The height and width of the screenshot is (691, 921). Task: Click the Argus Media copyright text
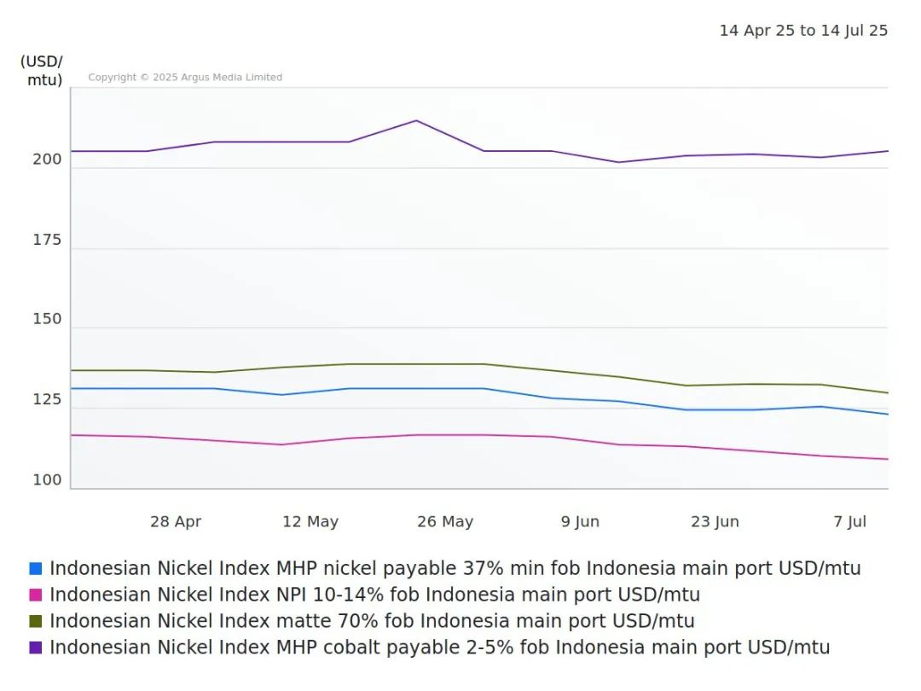[x=185, y=78]
